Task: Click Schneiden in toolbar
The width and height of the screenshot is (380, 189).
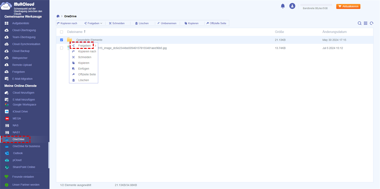Action: tap(117, 23)
